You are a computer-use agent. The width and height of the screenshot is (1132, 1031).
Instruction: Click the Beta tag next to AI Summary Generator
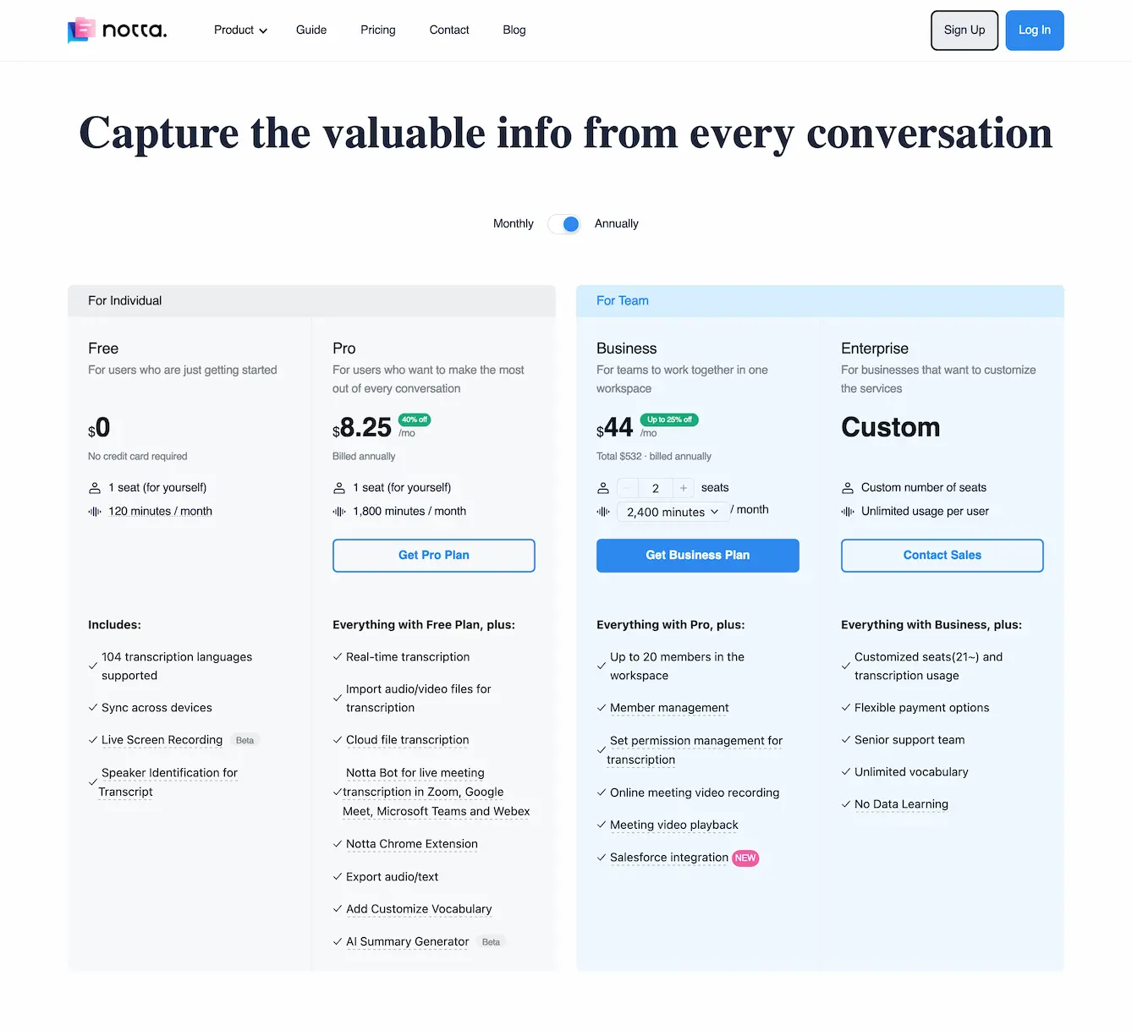click(x=491, y=941)
